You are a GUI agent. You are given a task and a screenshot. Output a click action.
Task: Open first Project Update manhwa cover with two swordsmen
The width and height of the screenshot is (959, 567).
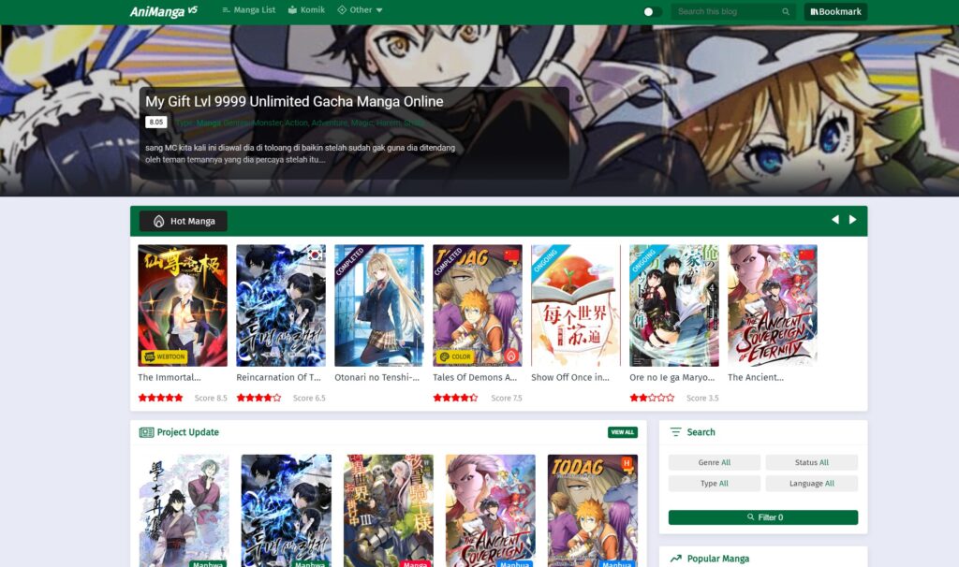tap(184, 511)
